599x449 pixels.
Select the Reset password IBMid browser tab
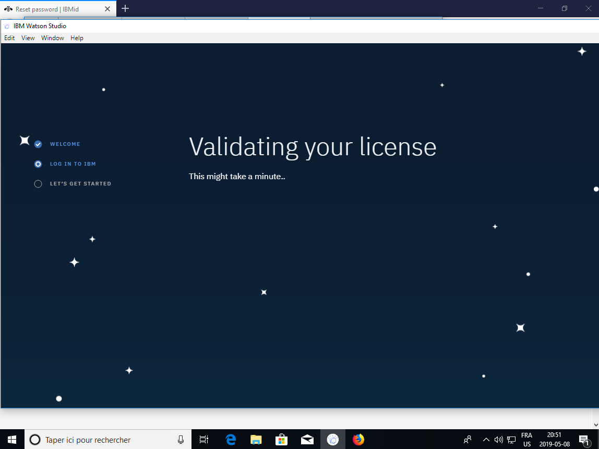coord(57,9)
